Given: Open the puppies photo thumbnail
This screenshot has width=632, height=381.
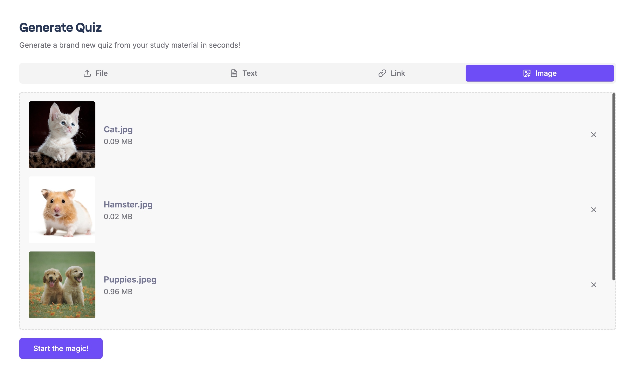Looking at the screenshot, I should click(62, 285).
